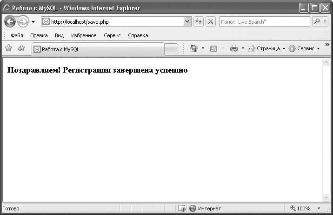The image size is (333, 215).
Task: Click the empty new tab button
Action: (171, 49)
